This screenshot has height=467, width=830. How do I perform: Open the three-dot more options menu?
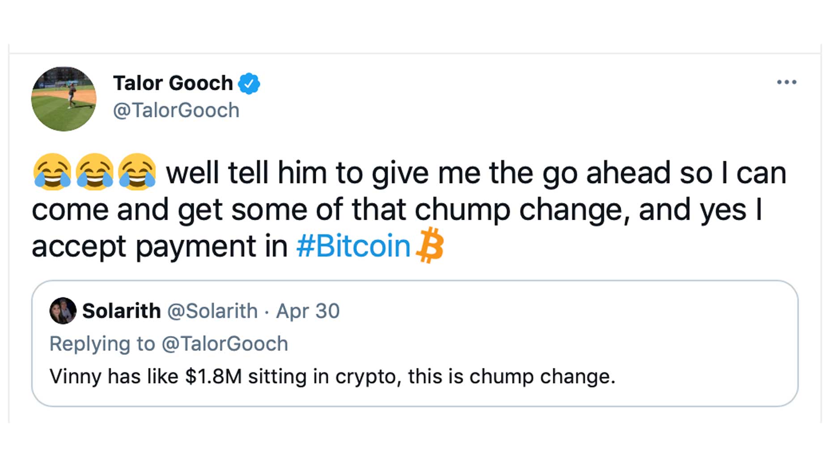[x=786, y=82]
